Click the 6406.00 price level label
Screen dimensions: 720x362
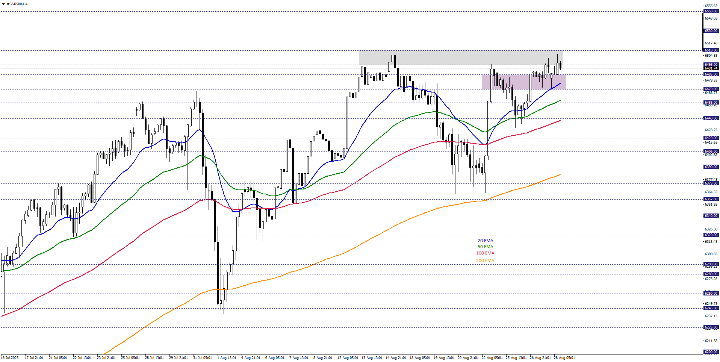pyautogui.click(x=711, y=151)
